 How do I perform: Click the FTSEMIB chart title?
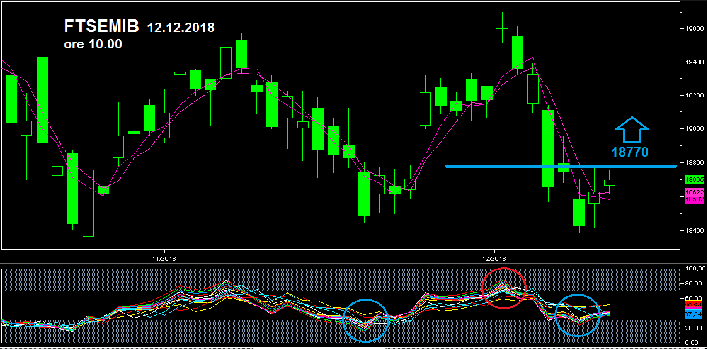[x=101, y=27]
